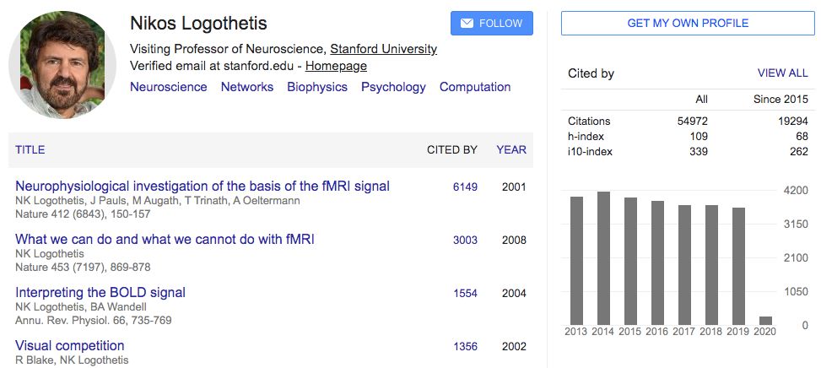Open the View All citations link

[782, 73]
